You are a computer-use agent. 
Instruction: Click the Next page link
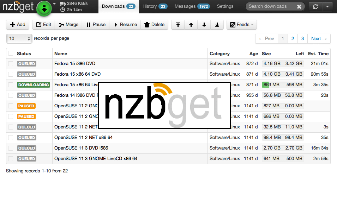pos(319,39)
